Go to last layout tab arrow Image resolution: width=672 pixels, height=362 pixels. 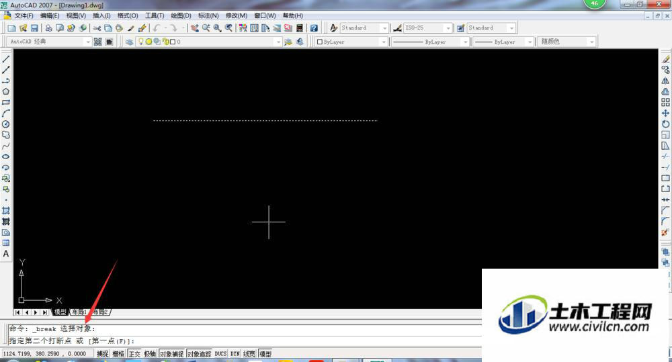pos(44,312)
